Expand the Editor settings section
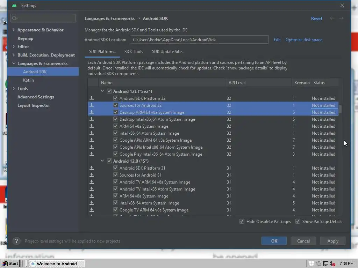 (14, 46)
